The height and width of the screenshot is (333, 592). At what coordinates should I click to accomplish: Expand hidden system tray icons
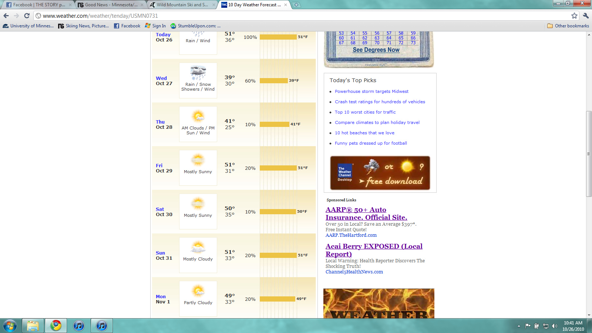(x=519, y=326)
